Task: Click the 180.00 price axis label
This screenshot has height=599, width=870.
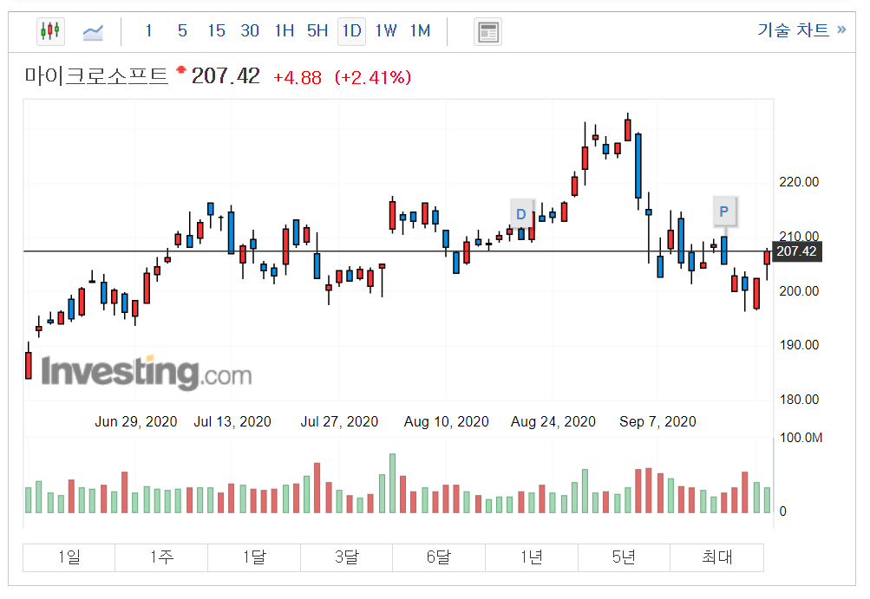Action: [799, 400]
